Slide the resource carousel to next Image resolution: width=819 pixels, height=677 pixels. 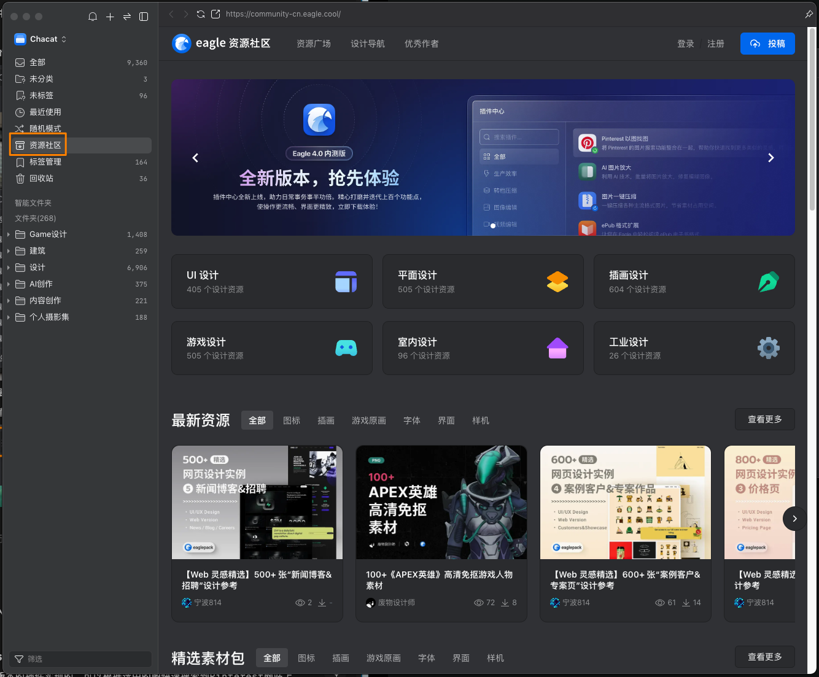794,519
